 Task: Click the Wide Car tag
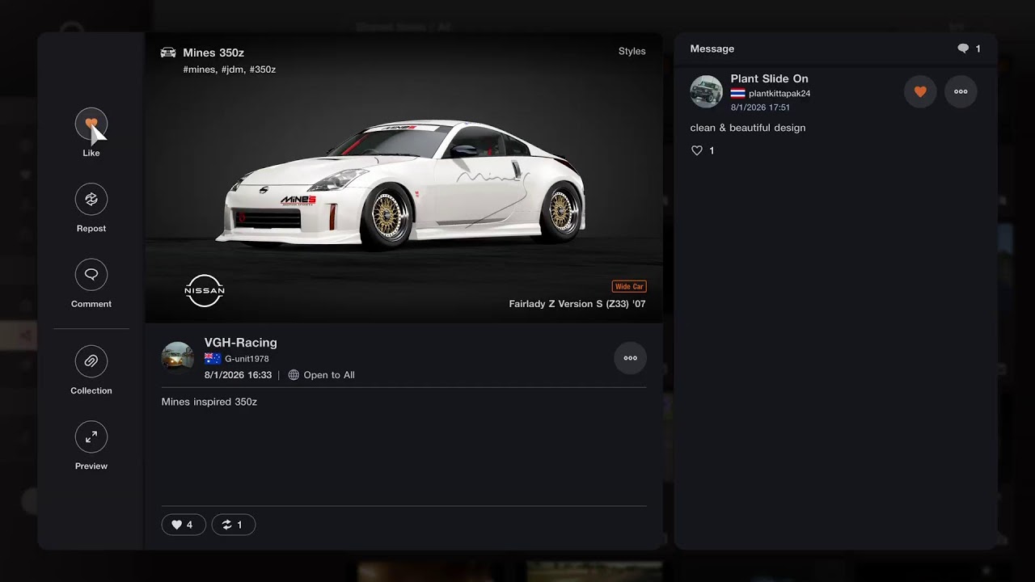[629, 286]
